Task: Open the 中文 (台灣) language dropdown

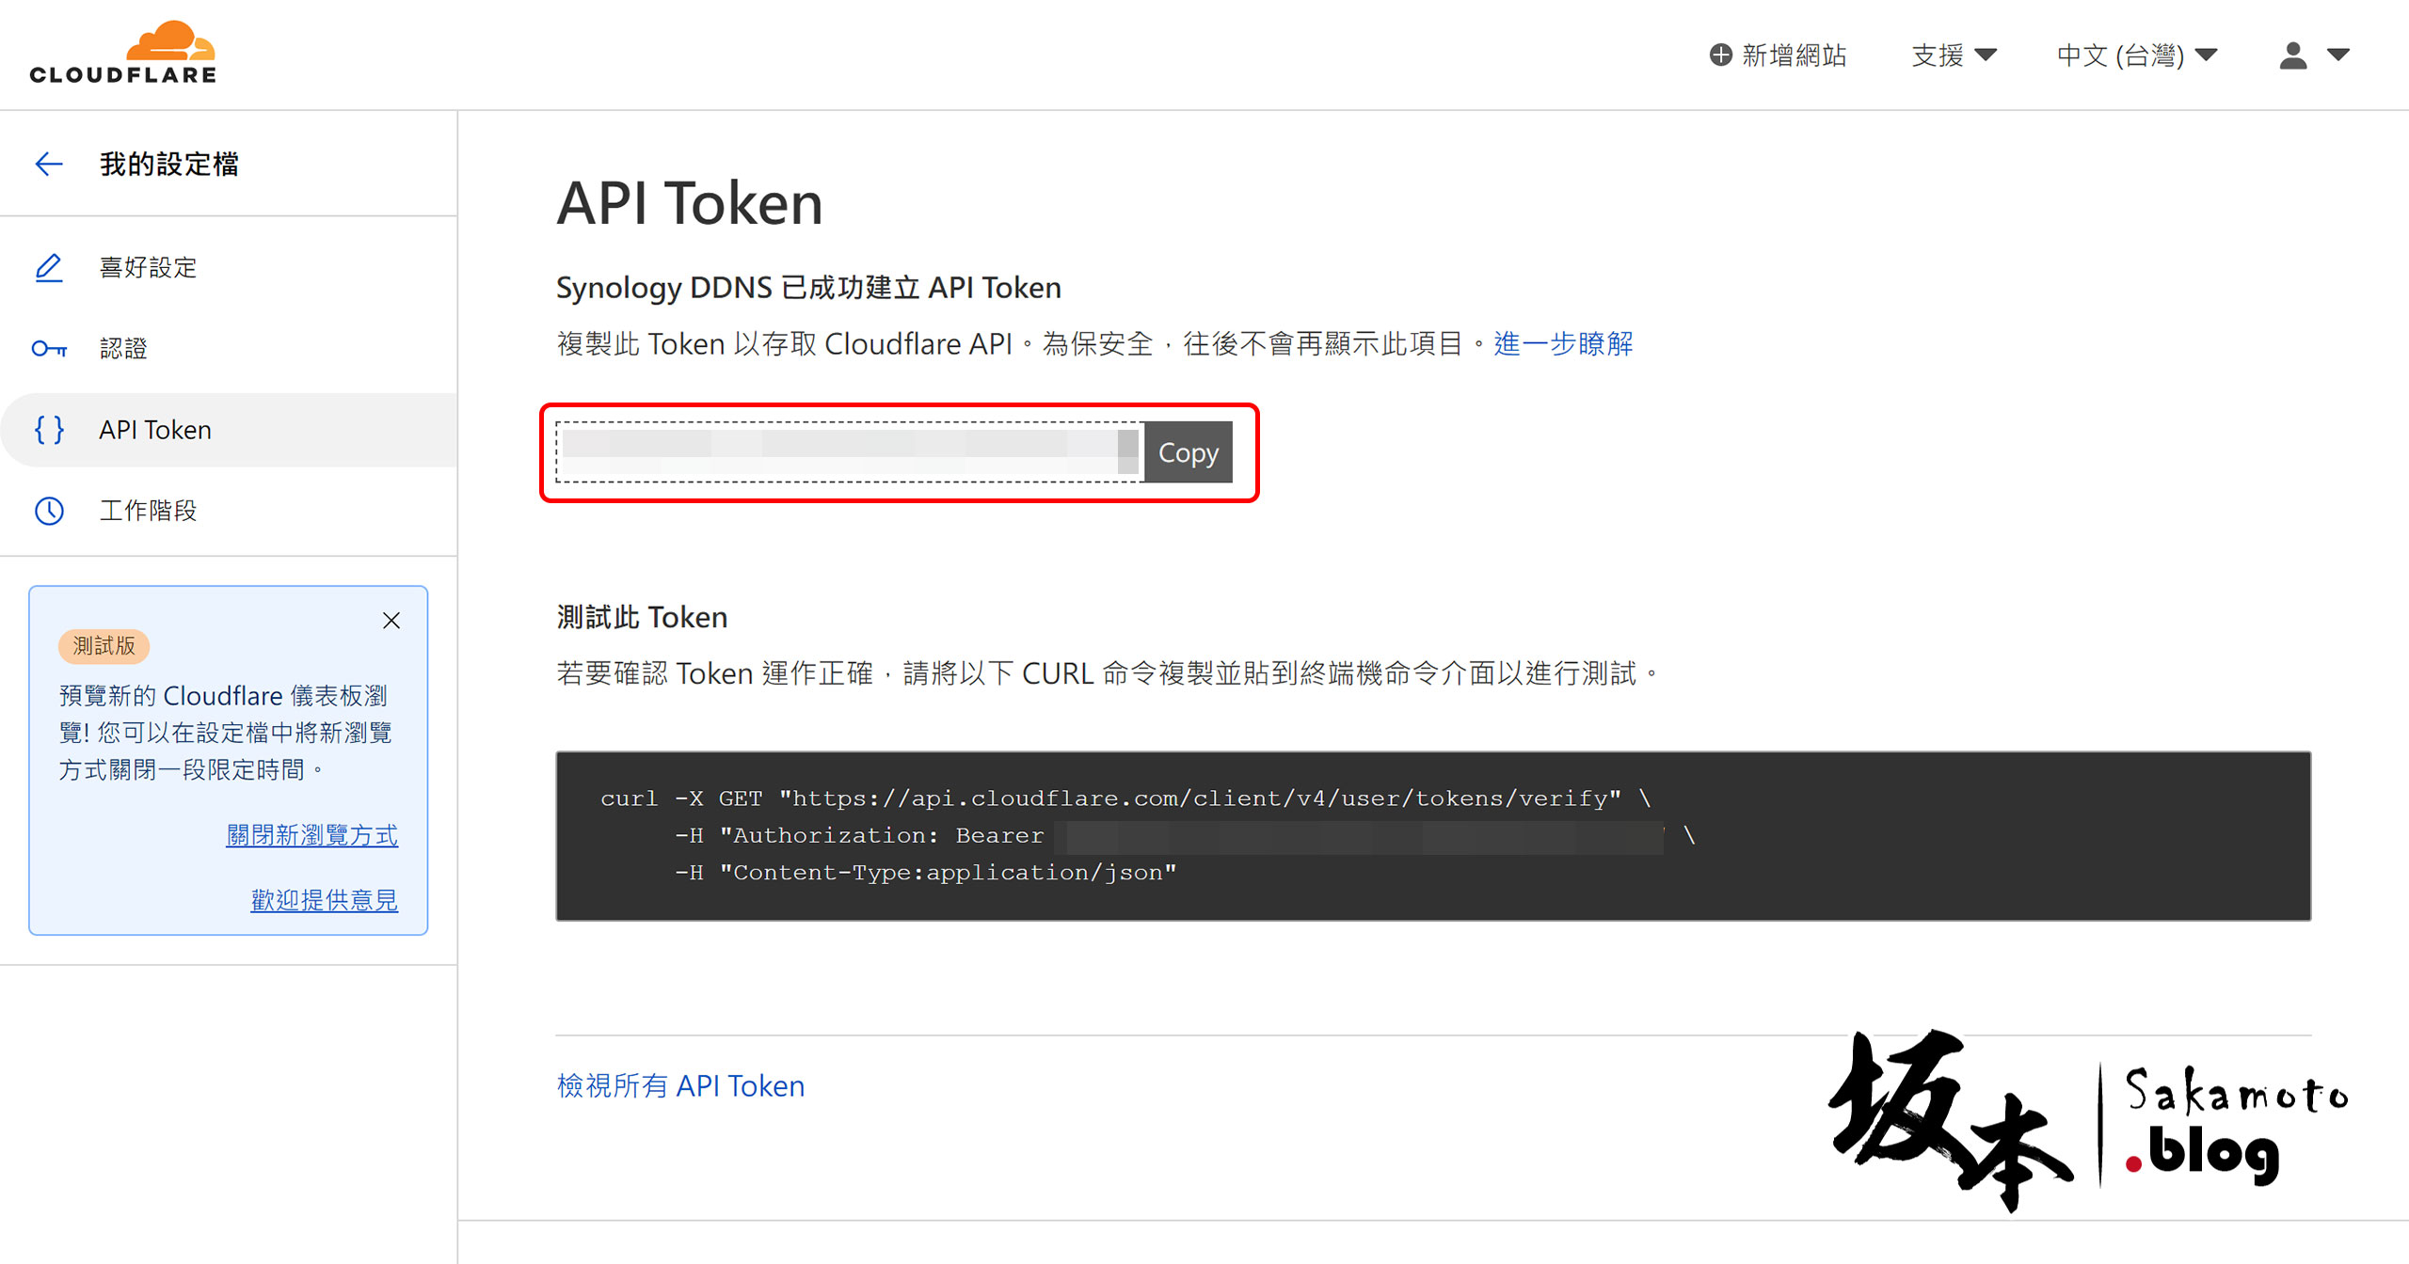Action: click(2137, 55)
